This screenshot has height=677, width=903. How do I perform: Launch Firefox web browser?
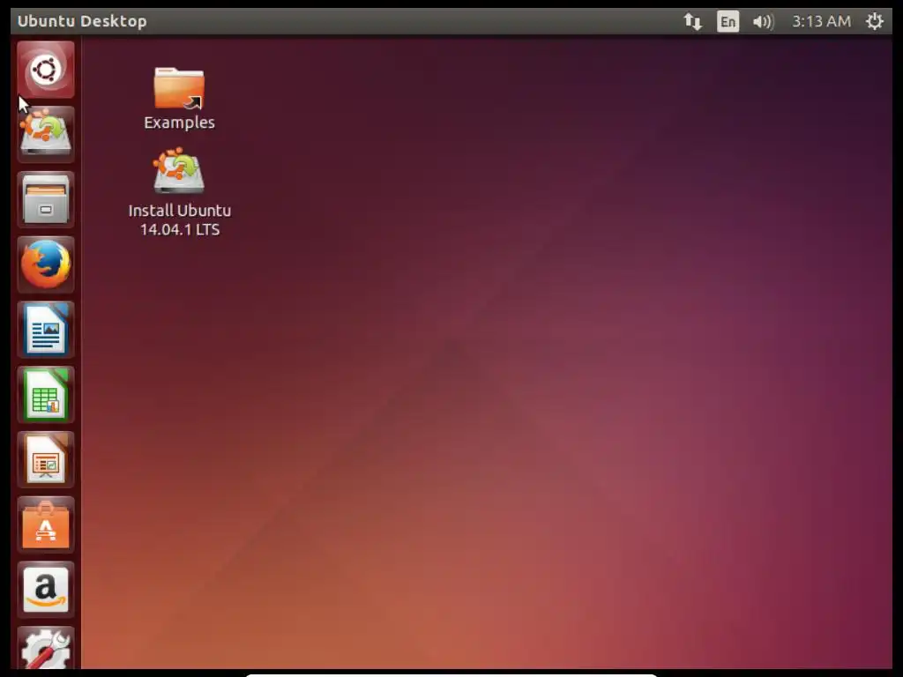click(46, 264)
